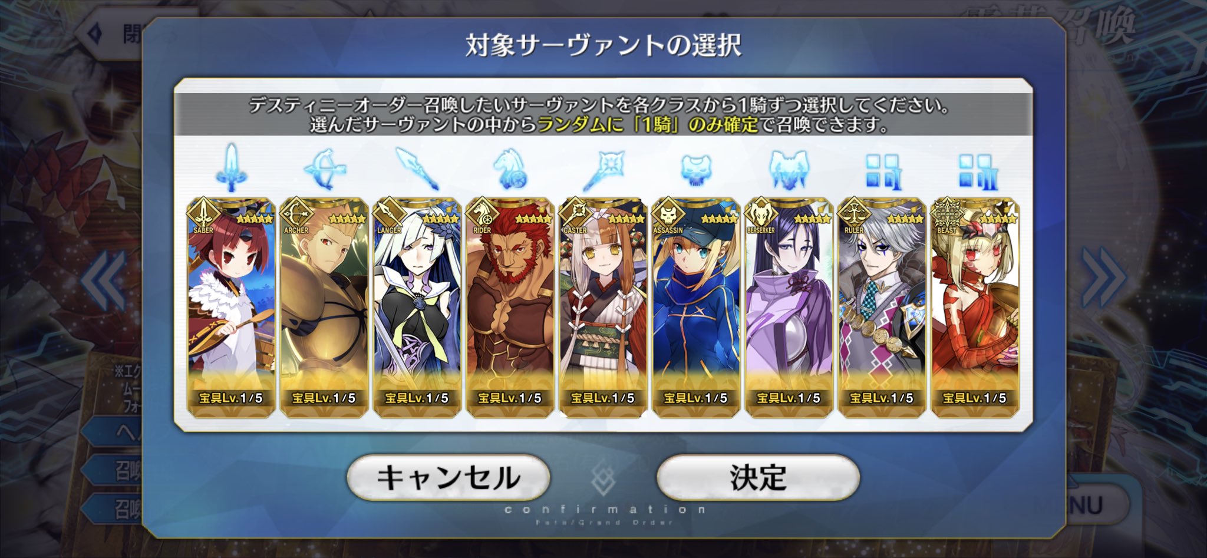The width and height of the screenshot is (1207, 558).
Task: Click the キャンセル cancel button
Action: tap(448, 477)
